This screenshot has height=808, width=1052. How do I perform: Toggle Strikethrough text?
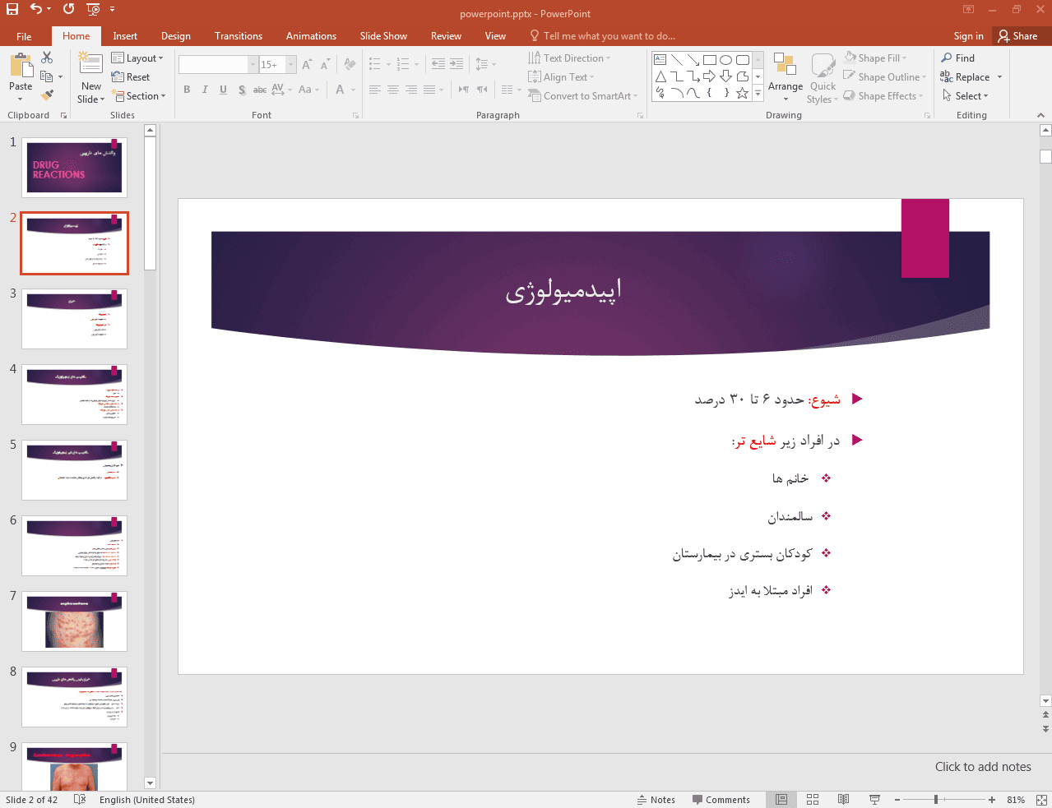[259, 90]
